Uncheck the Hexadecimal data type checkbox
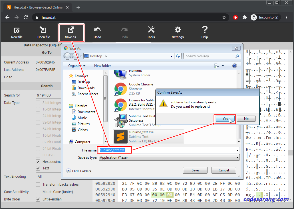Screen dimensions: 294x209 38,162
